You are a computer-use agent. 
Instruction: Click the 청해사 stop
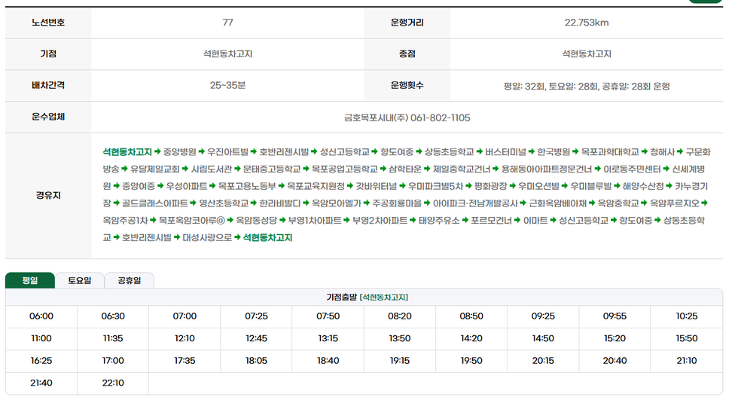662,152
